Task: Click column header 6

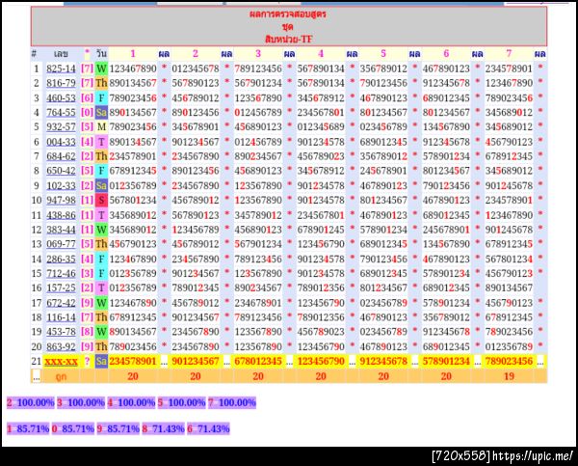Action: coord(446,53)
